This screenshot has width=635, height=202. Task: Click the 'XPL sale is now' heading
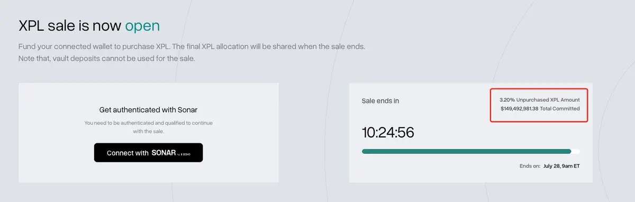[70, 25]
